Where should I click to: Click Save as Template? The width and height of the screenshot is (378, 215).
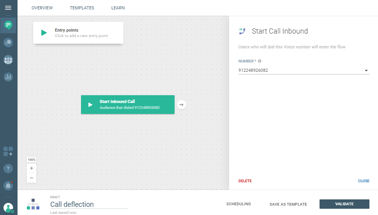point(288,204)
